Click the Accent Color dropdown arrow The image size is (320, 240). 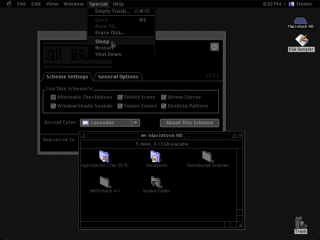(136, 123)
